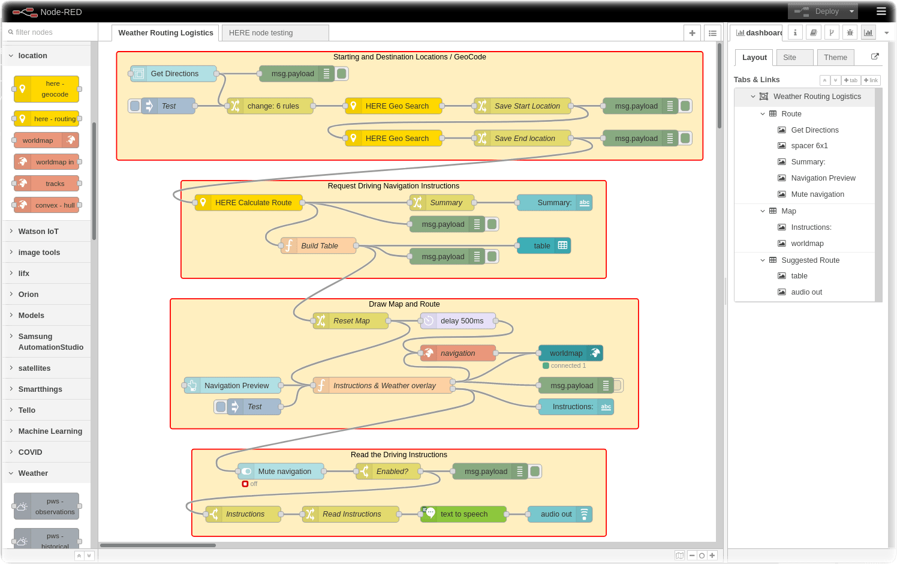Open the info sidebar panel icon
This screenshot has height=564, width=897.
[x=794, y=32]
